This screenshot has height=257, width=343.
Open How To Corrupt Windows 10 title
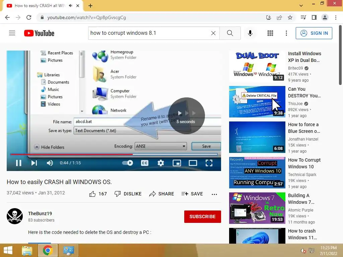pos(304,163)
